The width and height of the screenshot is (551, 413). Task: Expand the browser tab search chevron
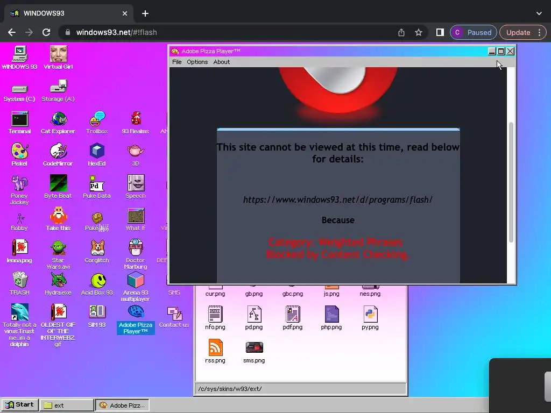coord(539,13)
